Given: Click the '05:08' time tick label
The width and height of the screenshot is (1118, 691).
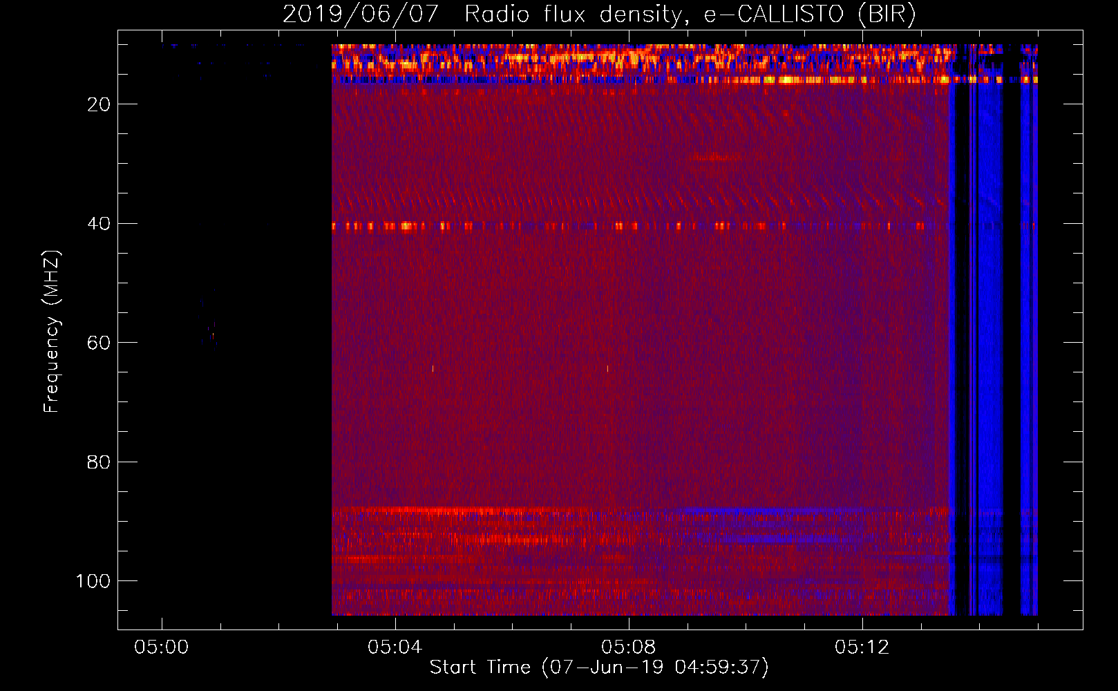Looking at the screenshot, I should coord(628,647).
